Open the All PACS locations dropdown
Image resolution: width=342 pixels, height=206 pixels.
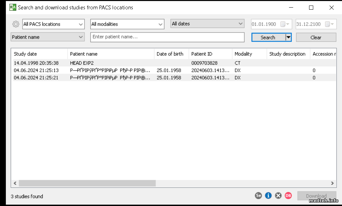53,24
